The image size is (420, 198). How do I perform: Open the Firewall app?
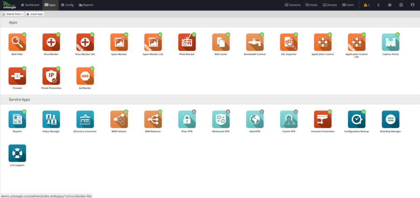[x=17, y=76]
